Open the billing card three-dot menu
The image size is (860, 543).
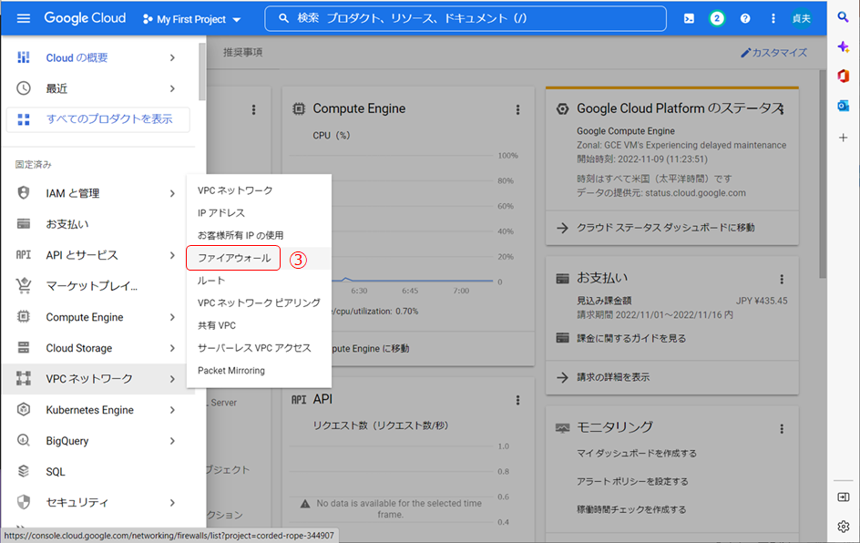[781, 279]
